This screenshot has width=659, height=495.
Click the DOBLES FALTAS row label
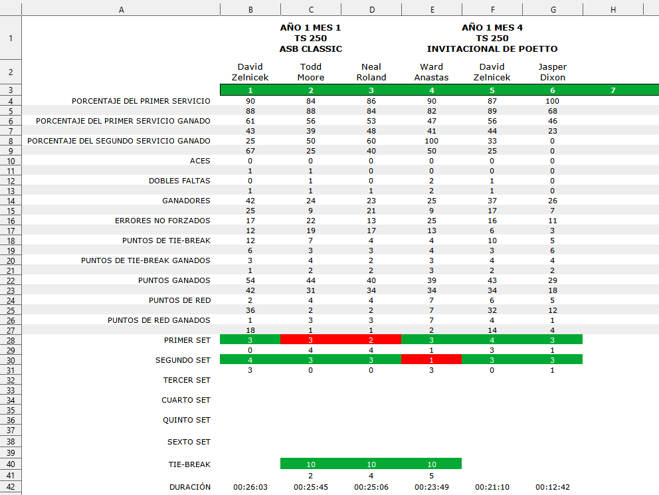tap(179, 181)
